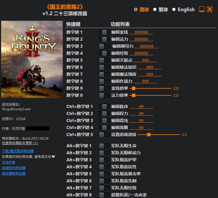Screen dimensions: 218x198
Task: Click the KingsBounty2.exe process name text
Action: [x=16, y=109]
